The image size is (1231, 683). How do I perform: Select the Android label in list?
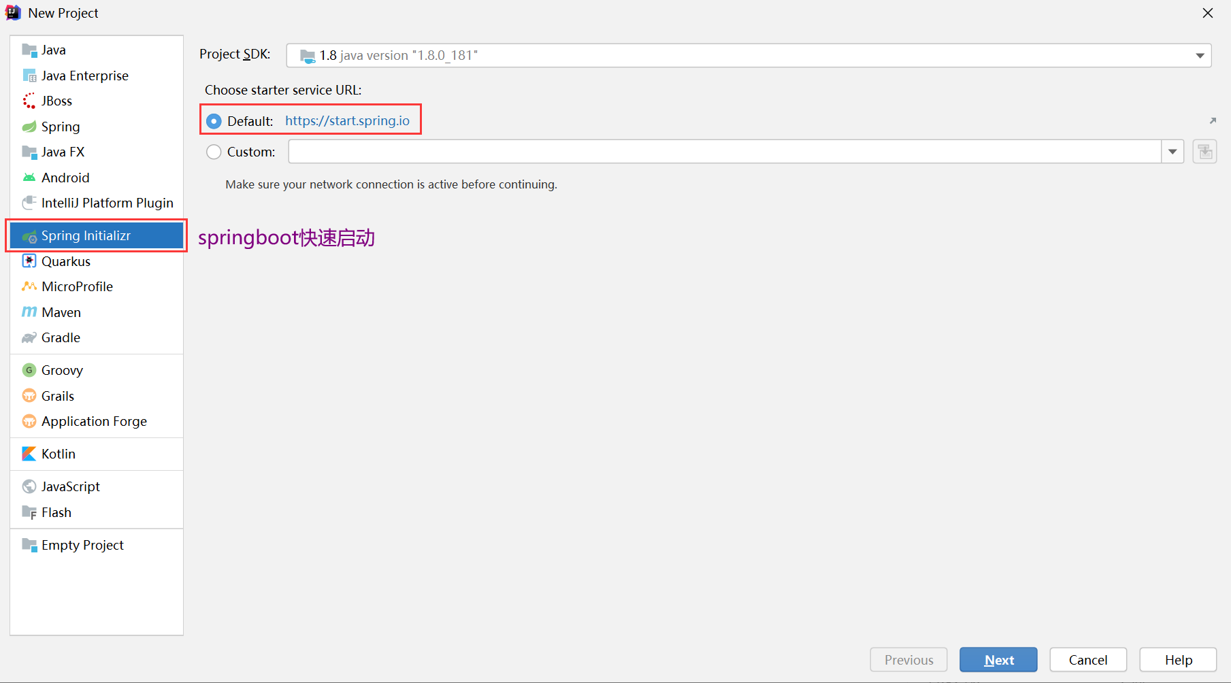[x=65, y=178]
